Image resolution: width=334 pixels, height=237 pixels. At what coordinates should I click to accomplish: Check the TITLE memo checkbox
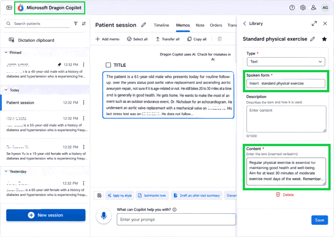click(108, 65)
